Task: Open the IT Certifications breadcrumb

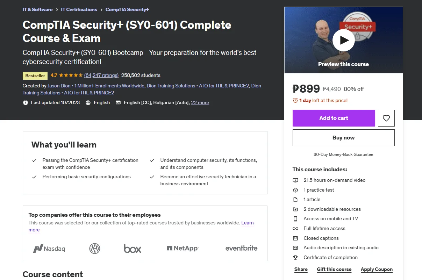Action: [x=79, y=9]
